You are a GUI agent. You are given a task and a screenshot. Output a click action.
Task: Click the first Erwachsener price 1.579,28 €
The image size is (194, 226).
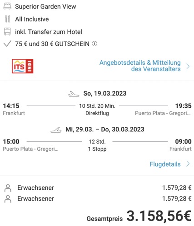click(x=177, y=188)
